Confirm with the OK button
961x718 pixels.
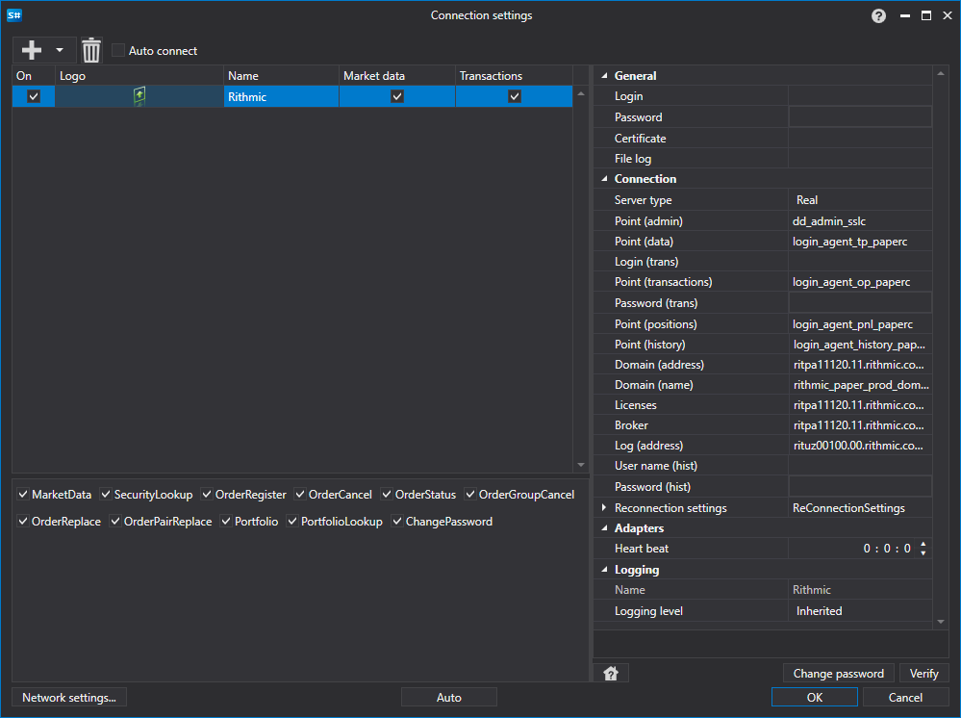(815, 698)
